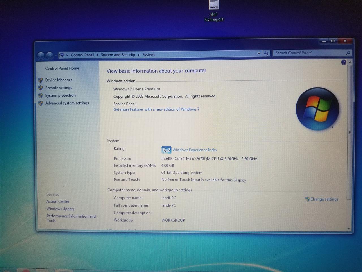Expand the root arrow before Control Panel breadcrumb
Image resolution: width=362 pixels, height=272 pixels.
tap(67, 55)
